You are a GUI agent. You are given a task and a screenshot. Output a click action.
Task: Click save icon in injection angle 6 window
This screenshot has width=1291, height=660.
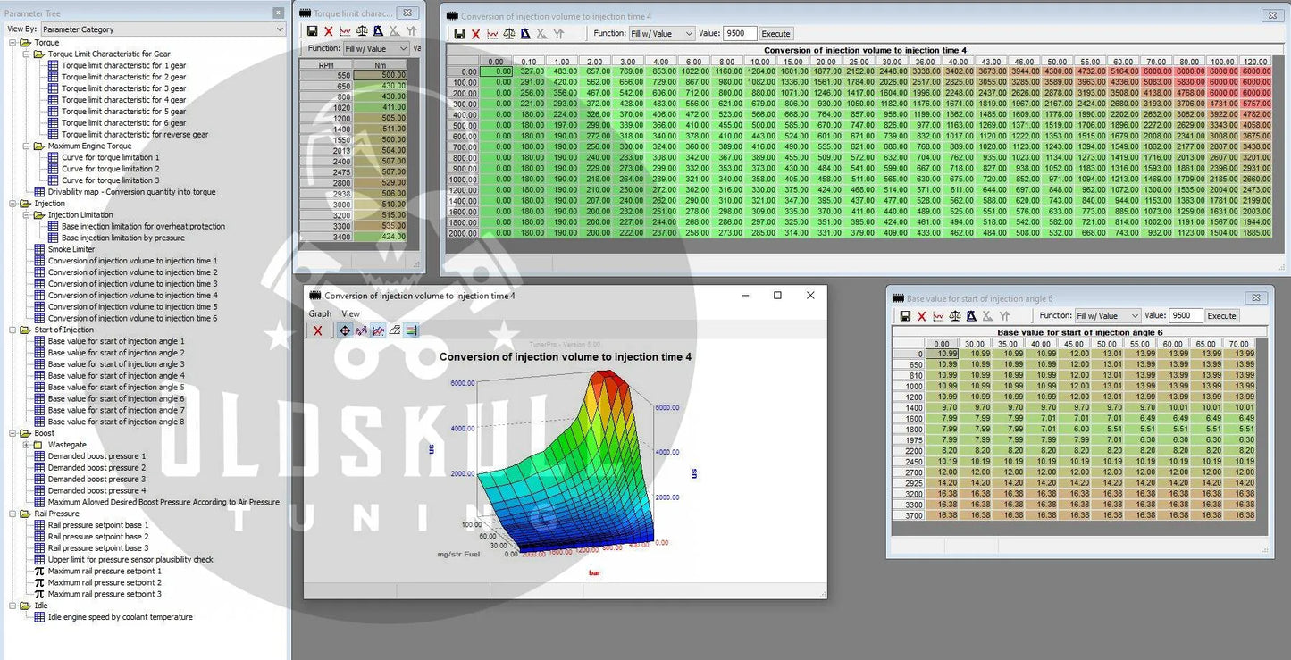[905, 316]
